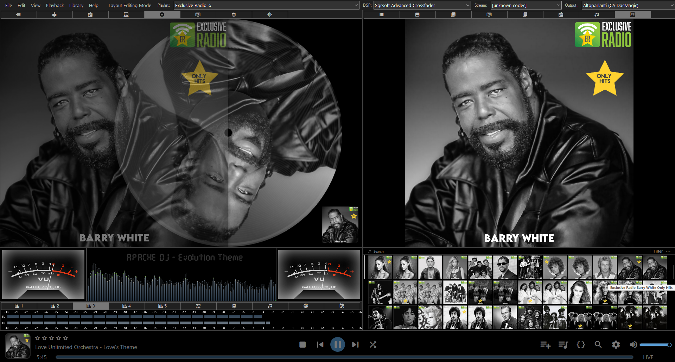Select the highlighted presentation tab in right panel
The width and height of the screenshot is (675, 362).
pos(633,14)
